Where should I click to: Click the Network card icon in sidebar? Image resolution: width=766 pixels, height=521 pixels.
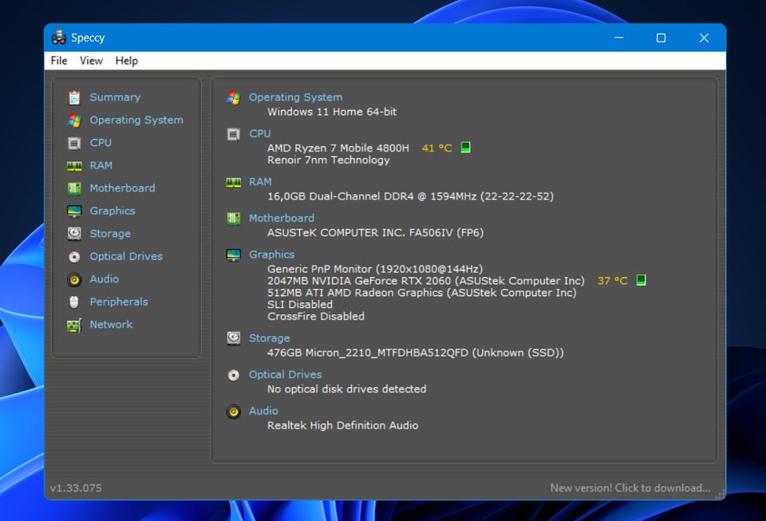(74, 325)
